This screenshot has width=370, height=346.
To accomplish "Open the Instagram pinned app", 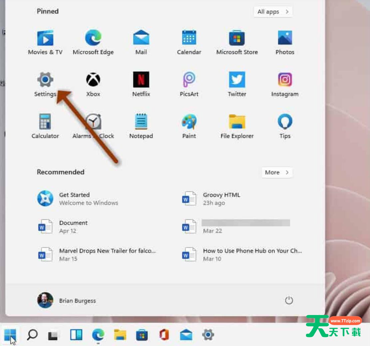I will [x=285, y=85].
